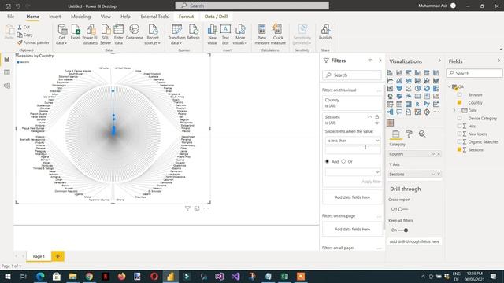504x283 pixels.
Task: Switch to Data view in sidebar
Action: [7, 72]
